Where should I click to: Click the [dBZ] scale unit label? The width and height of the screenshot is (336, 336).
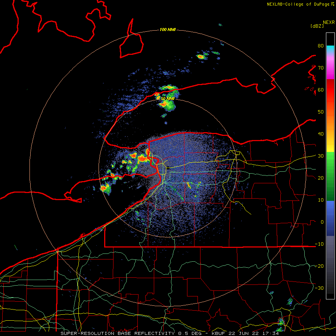point(317,26)
